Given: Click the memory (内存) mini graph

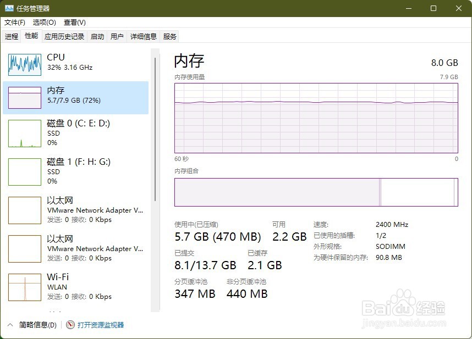Looking at the screenshot, I should [25, 97].
